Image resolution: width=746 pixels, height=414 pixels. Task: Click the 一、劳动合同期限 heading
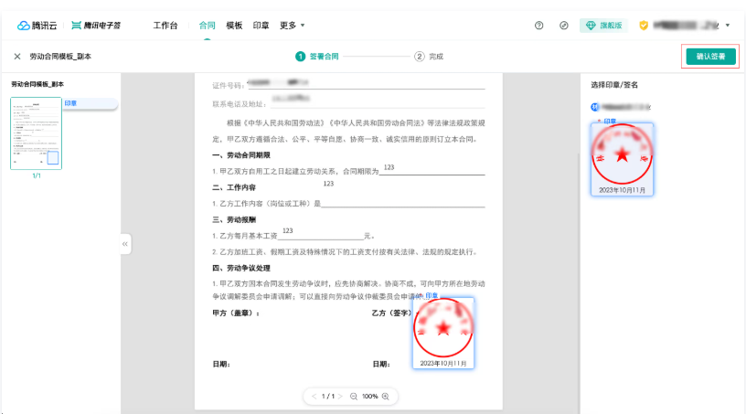[241, 155]
